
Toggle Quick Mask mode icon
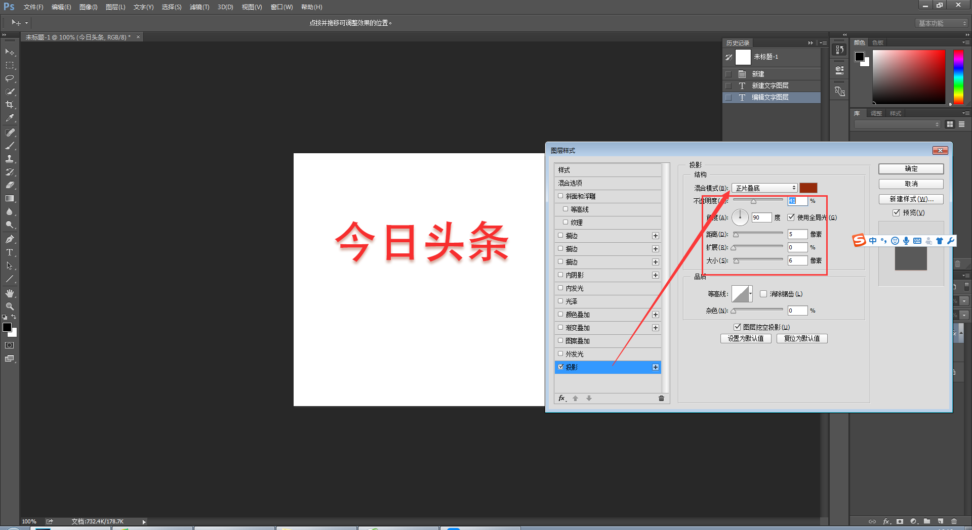click(x=10, y=345)
